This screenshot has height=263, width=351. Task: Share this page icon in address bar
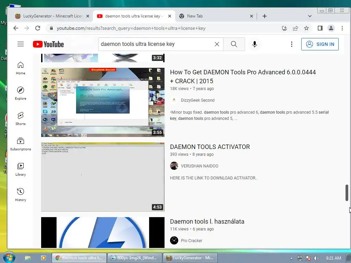pyautogui.click(x=295, y=28)
